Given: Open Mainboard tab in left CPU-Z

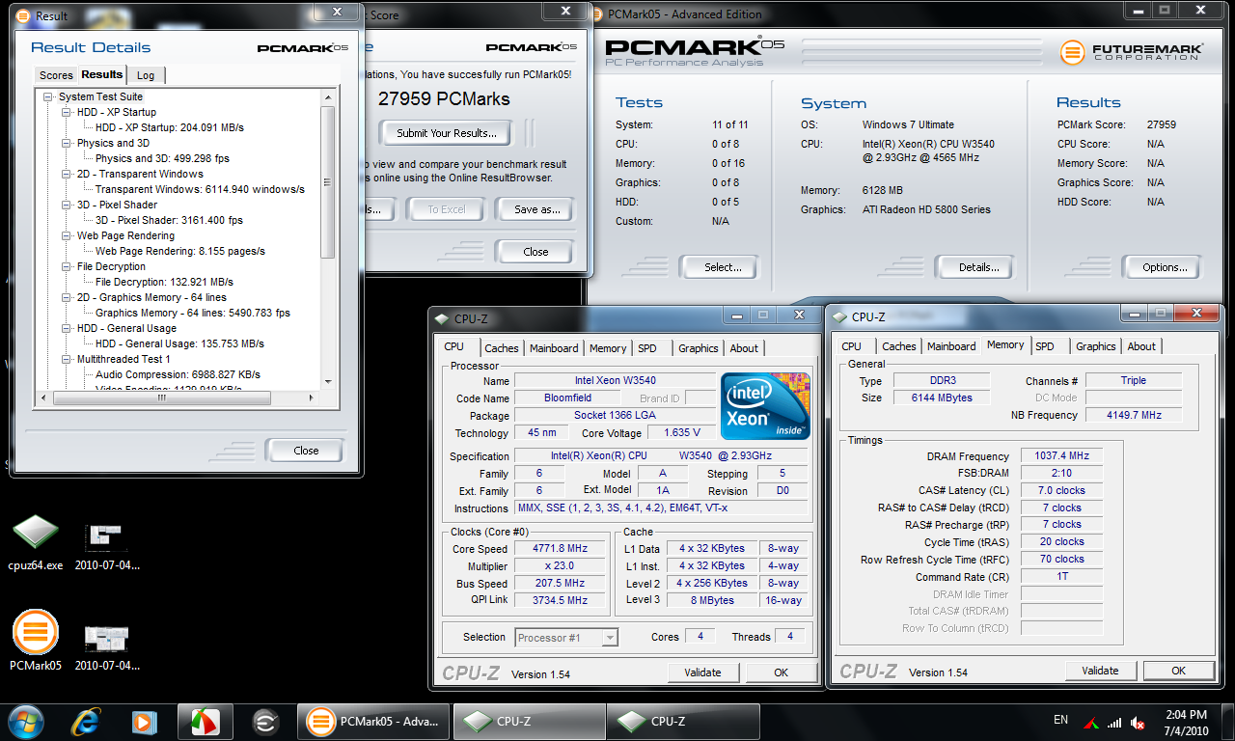Looking at the screenshot, I should (554, 348).
